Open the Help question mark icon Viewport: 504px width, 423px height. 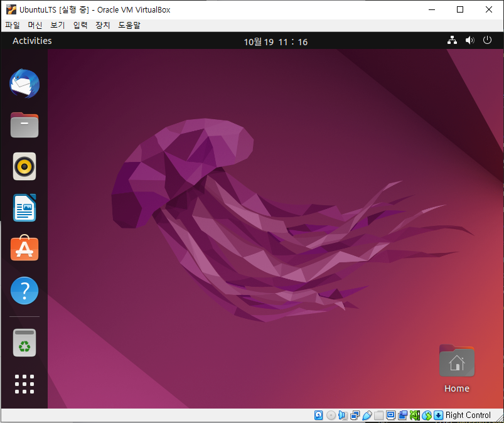coord(24,291)
